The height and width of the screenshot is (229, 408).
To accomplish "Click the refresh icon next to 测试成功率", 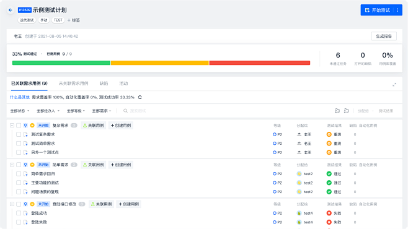I will 140,97.
